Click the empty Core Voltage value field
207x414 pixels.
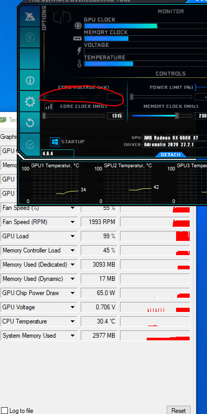click(x=115, y=97)
